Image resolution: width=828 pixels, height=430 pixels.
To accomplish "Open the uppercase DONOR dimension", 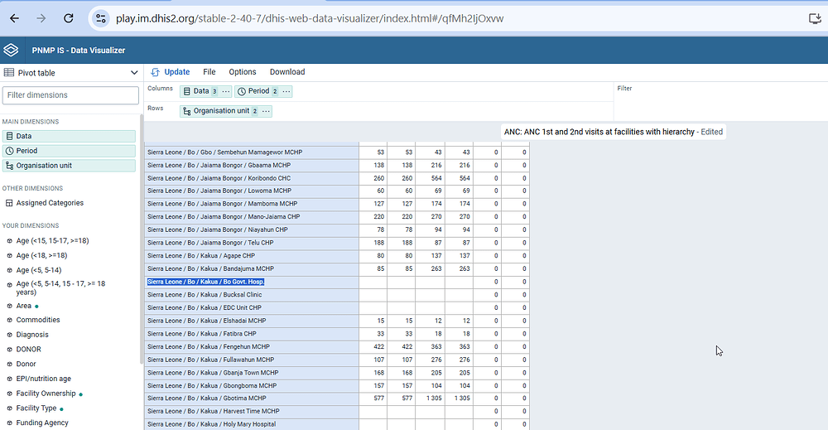I will tap(28, 350).
